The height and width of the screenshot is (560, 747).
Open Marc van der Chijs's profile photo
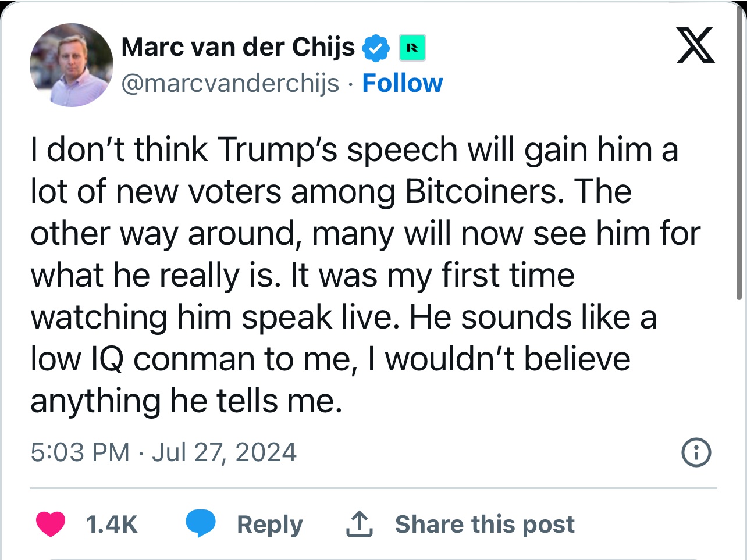pos(72,65)
